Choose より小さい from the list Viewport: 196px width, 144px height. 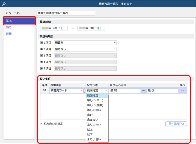[x=97, y=139]
